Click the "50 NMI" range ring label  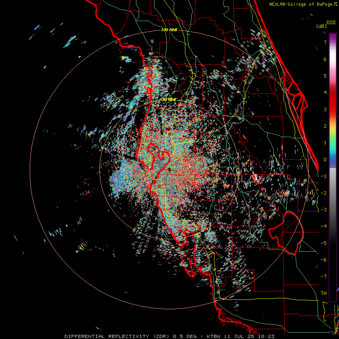click(x=169, y=100)
